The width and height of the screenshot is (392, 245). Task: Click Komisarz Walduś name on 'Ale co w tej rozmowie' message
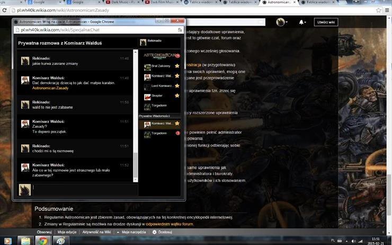[x=49, y=165]
